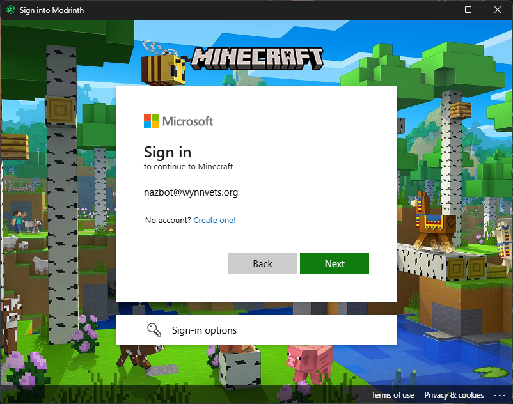This screenshot has width=513, height=404.
Task: Click the green Next button
Action: pyautogui.click(x=335, y=263)
